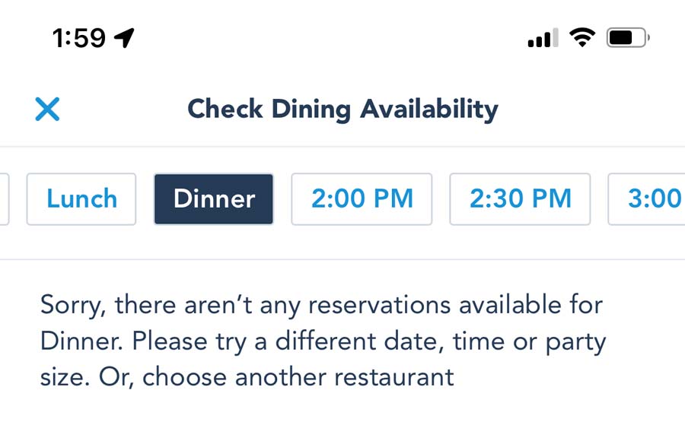The image size is (685, 422).
Task: Choose the 2:30 PM time slot
Action: tap(520, 199)
